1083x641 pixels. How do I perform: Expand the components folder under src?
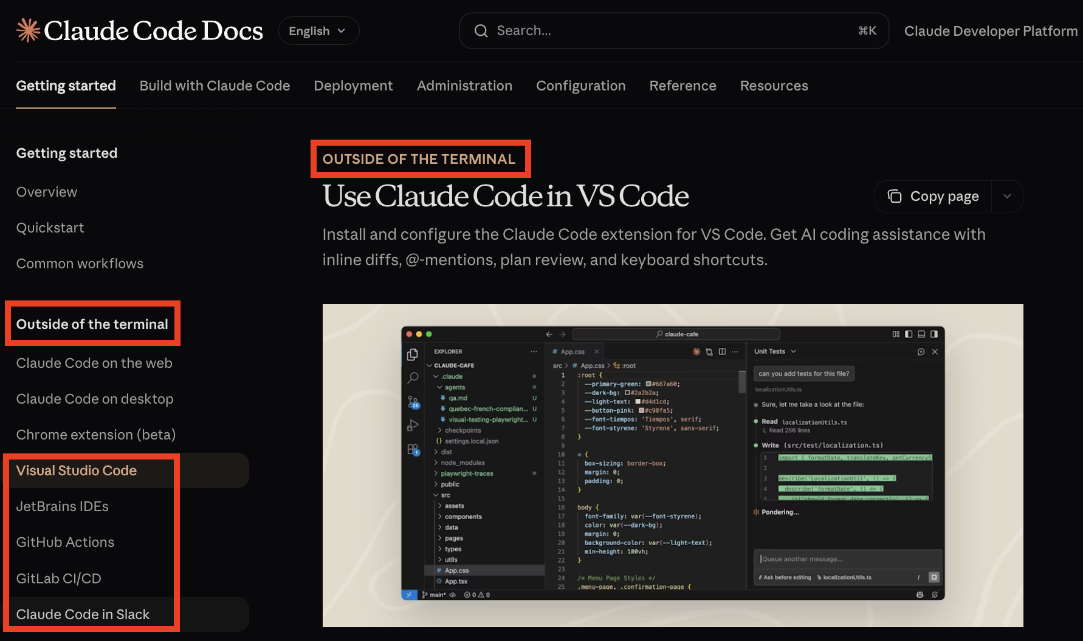pos(459,517)
